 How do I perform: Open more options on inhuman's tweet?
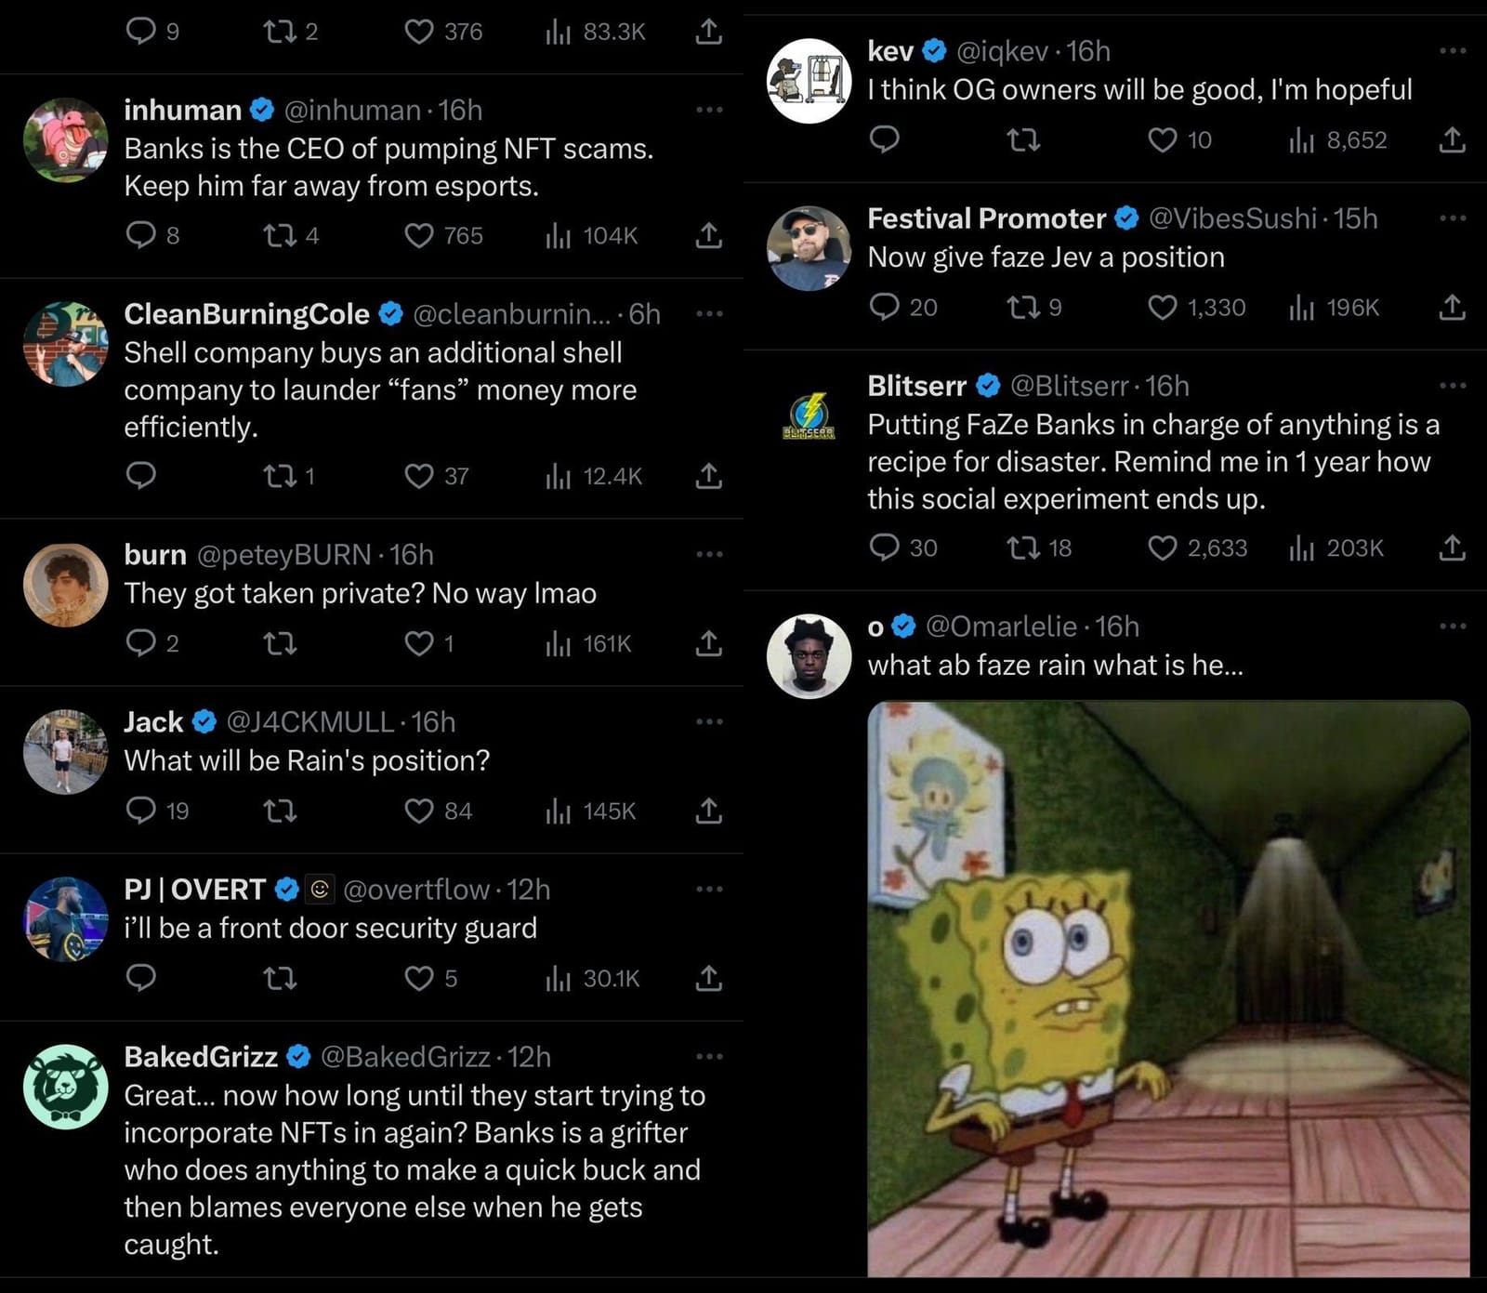point(708,110)
